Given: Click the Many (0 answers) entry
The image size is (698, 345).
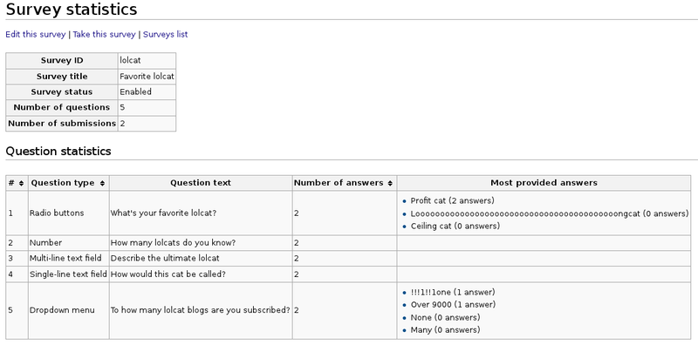Looking at the screenshot, I should [x=445, y=330].
